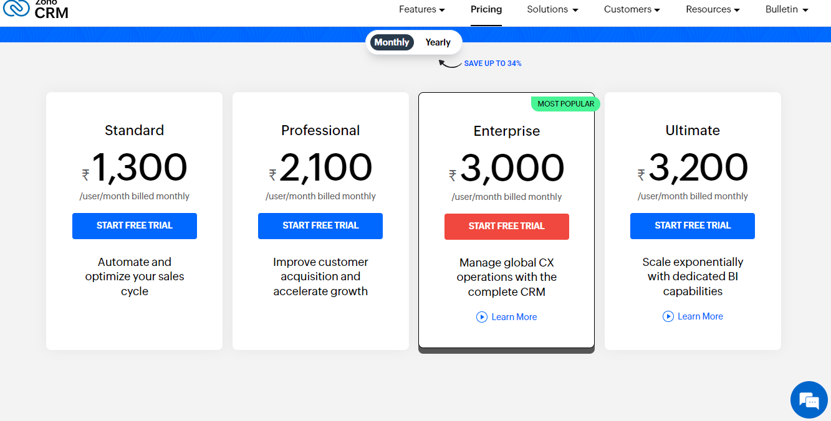Start free trial for Enterprise plan
Screen dimensions: 831x421
pyautogui.click(x=507, y=227)
